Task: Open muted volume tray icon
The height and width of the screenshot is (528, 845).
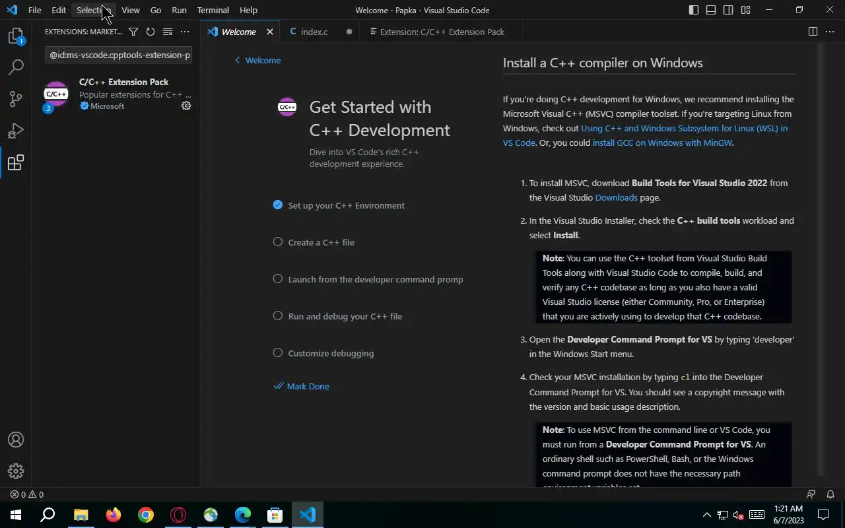Action: coord(739,515)
